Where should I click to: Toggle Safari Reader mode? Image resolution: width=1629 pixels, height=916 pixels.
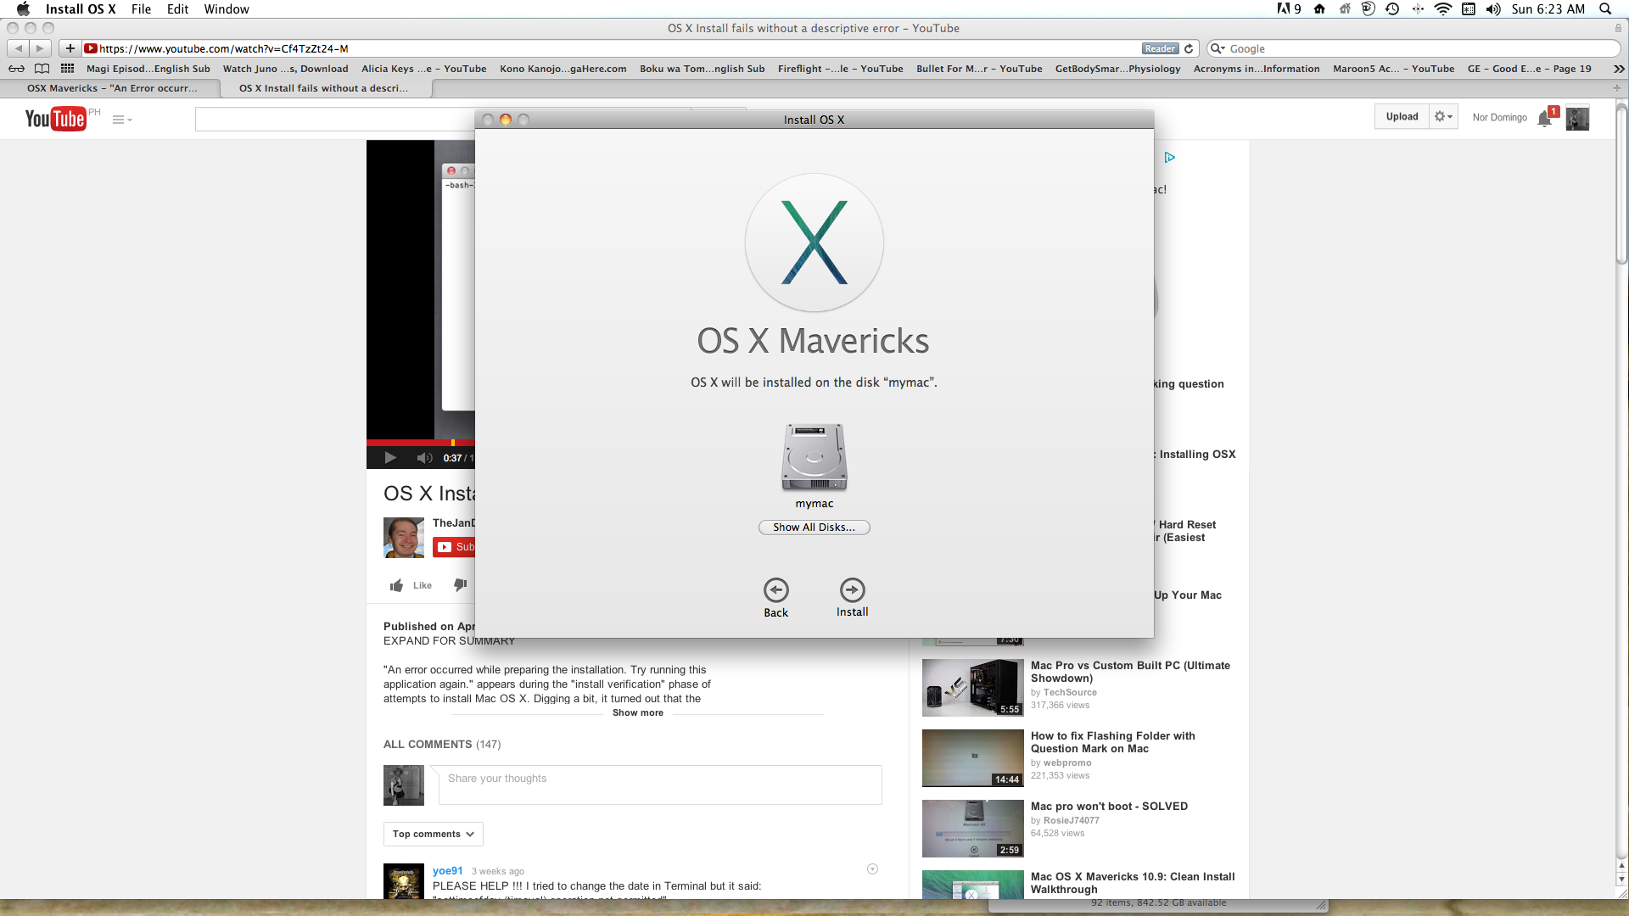pos(1159,48)
